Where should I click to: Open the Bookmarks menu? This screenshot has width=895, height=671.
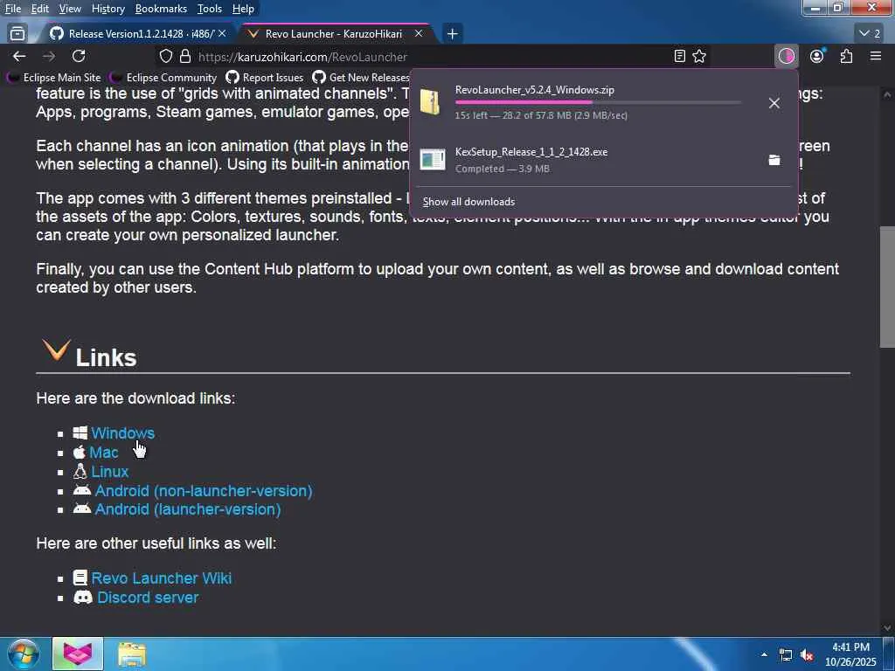161,9
